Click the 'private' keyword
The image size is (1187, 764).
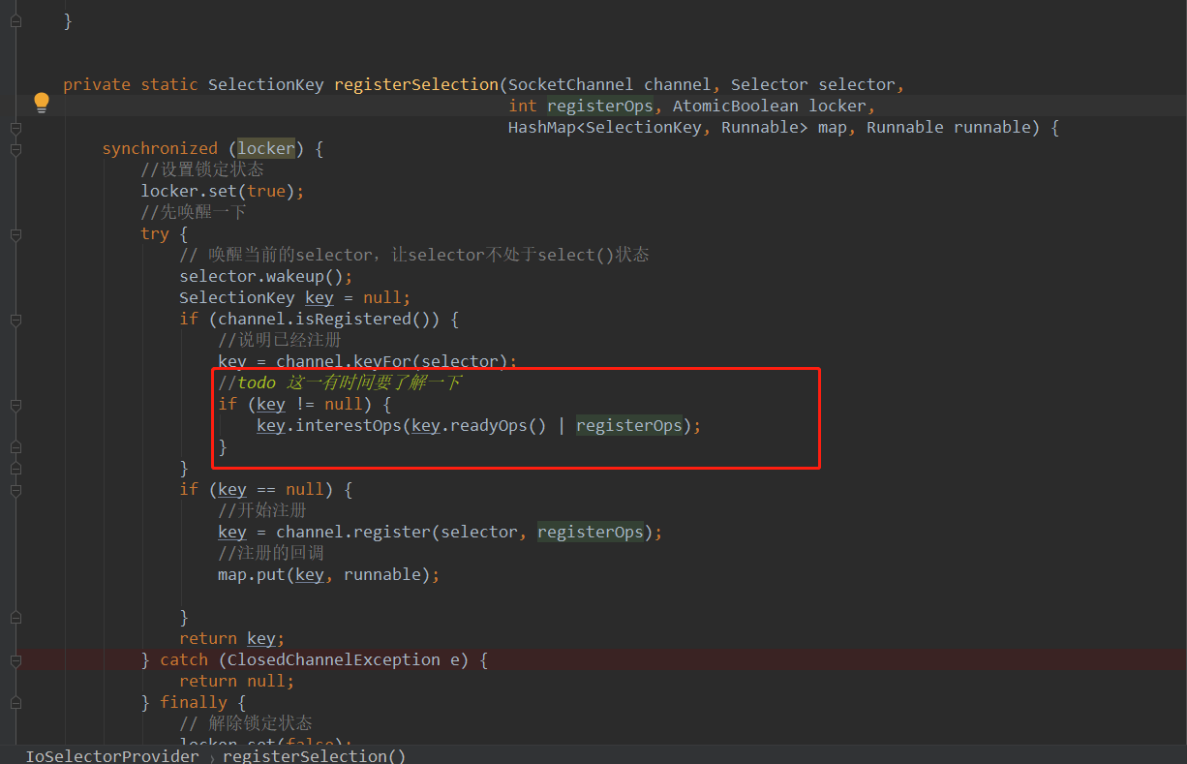tap(97, 85)
